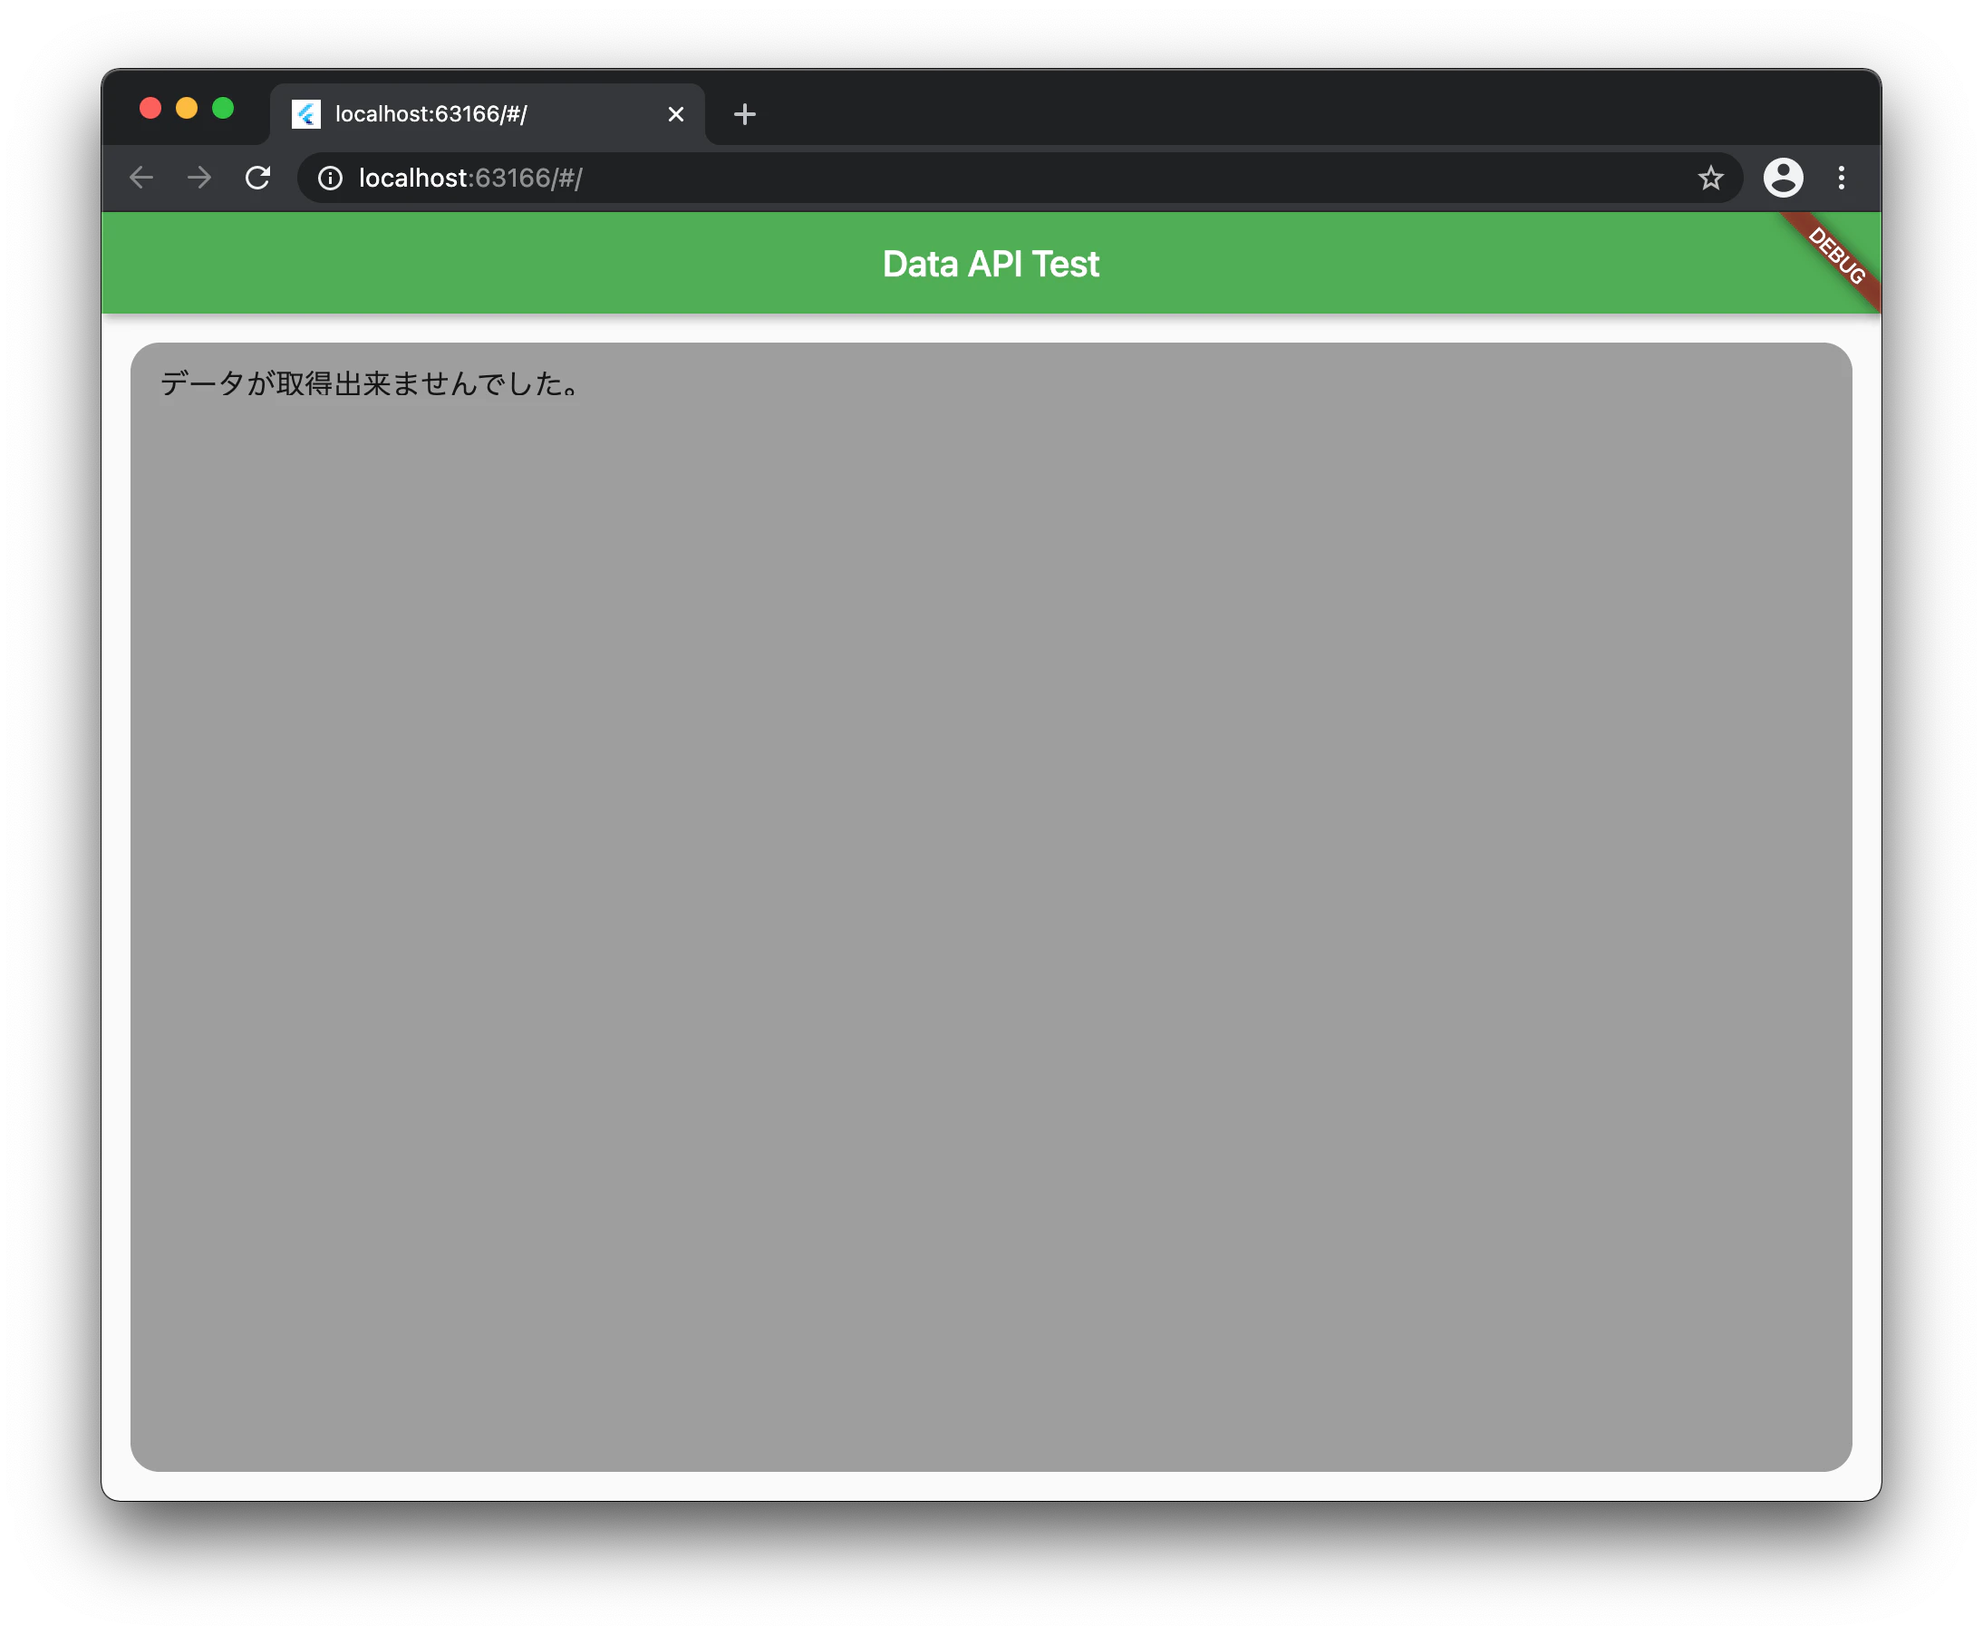Viewport: 1983px width, 1635px height.
Task: Go forward with the browser forward arrow
Action: point(198,177)
